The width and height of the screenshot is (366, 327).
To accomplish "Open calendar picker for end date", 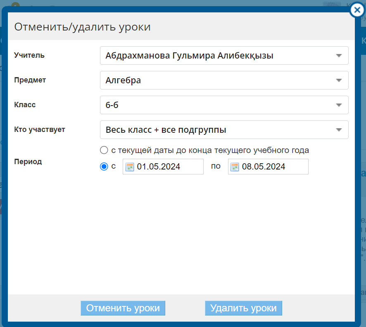I will click(235, 167).
